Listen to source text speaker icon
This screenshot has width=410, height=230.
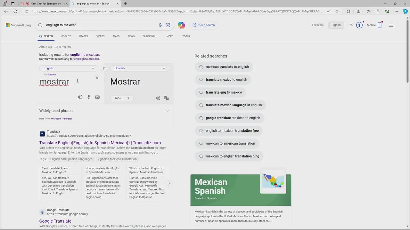(80, 97)
